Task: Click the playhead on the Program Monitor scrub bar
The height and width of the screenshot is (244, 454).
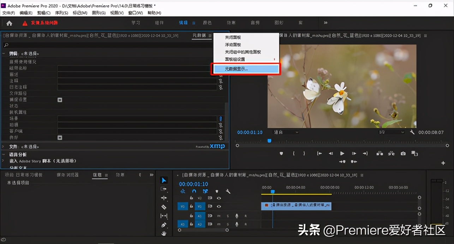Action: click(x=269, y=141)
